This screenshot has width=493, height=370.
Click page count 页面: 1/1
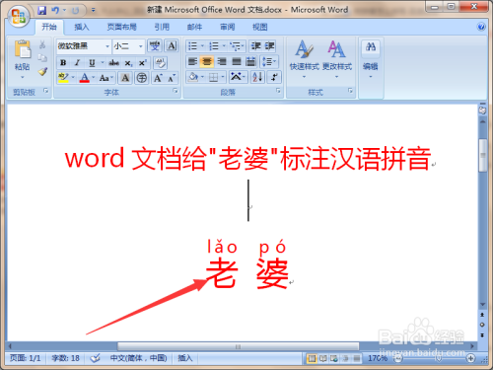point(25,358)
